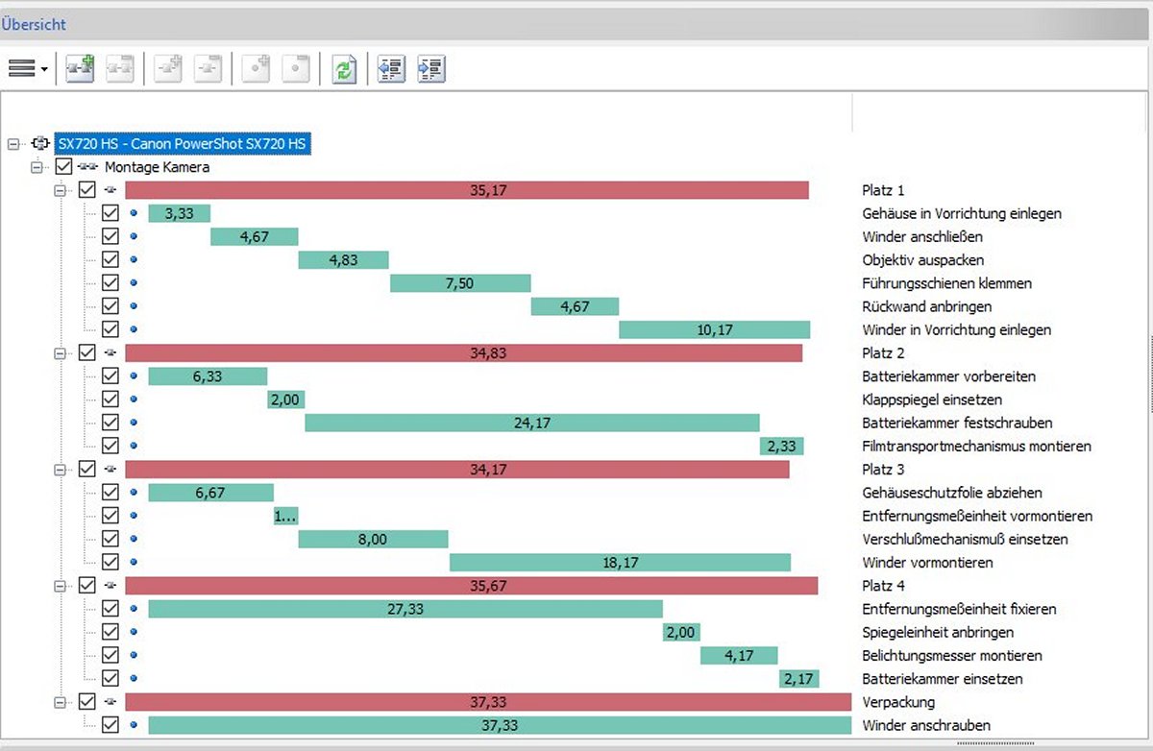Click the truncated green bar labeled 1...
The height and width of the screenshot is (751, 1153).
(286, 516)
